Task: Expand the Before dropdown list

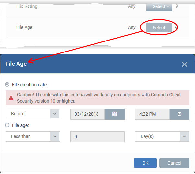Action: [x=33, y=114]
